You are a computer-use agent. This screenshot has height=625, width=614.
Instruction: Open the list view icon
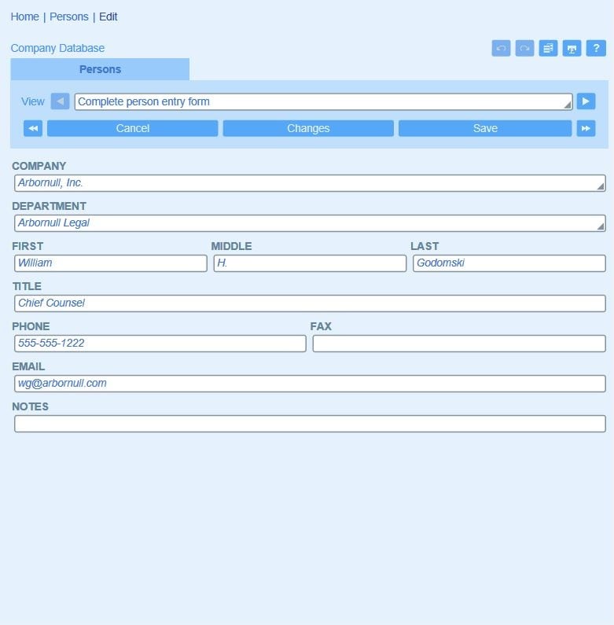coord(548,48)
